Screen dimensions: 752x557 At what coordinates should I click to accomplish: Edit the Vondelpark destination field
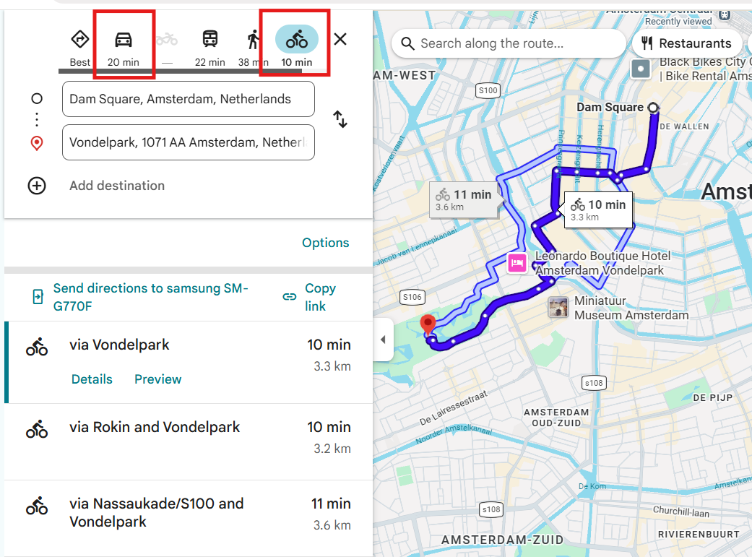coord(189,142)
